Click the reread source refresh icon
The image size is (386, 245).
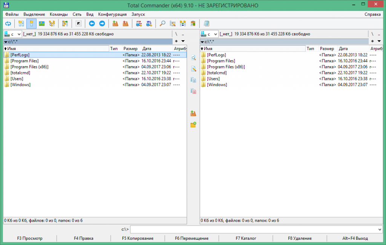[8, 24]
